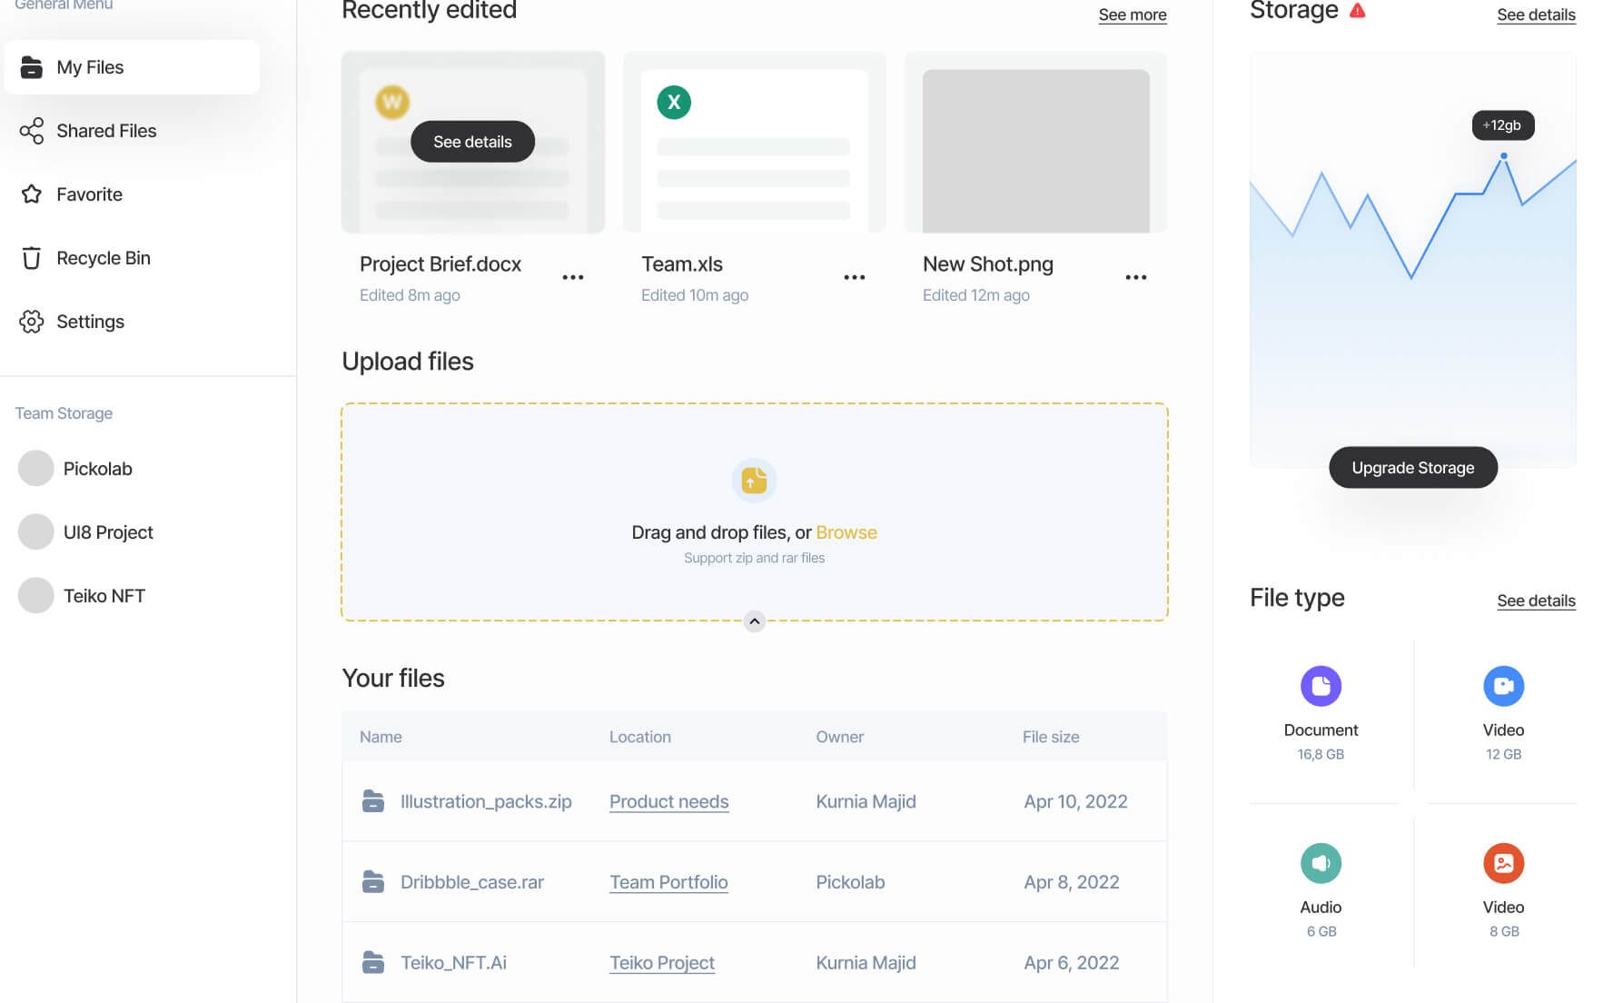The width and height of the screenshot is (1613, 1003).
Task: Open more options for Project Brief.docx
Action: (x=572, y=277)
